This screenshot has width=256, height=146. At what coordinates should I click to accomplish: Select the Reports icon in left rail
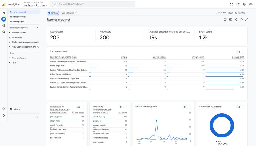point(4,19)
